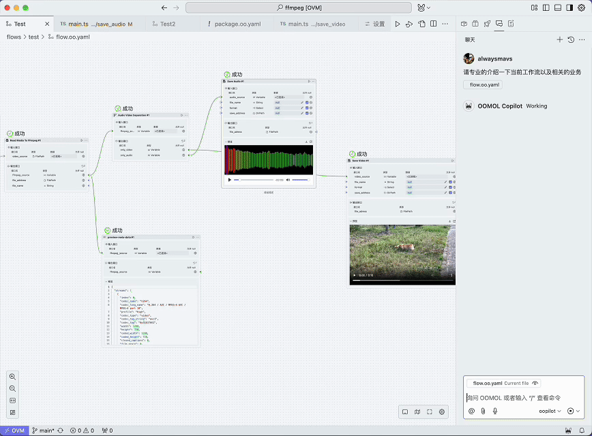Open the account dropdown in title bar
The height and width of the screenshot is (436, 592).
(424, 7)
